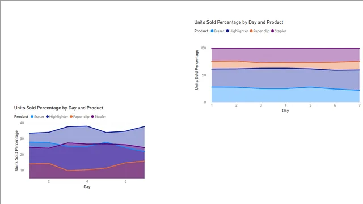The width and height of the screenshot is (363, 204).
Task: Click day 5 label on the stacked chart x-axis
Action: point(310,105)
